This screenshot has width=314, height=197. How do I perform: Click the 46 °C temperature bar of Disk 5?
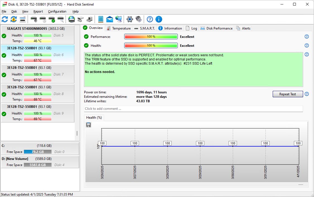[38, 41]
